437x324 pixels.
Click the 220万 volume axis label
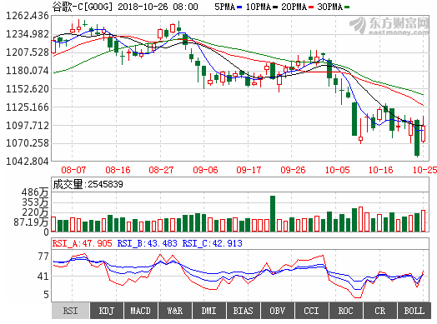click(x=35, y=212)
